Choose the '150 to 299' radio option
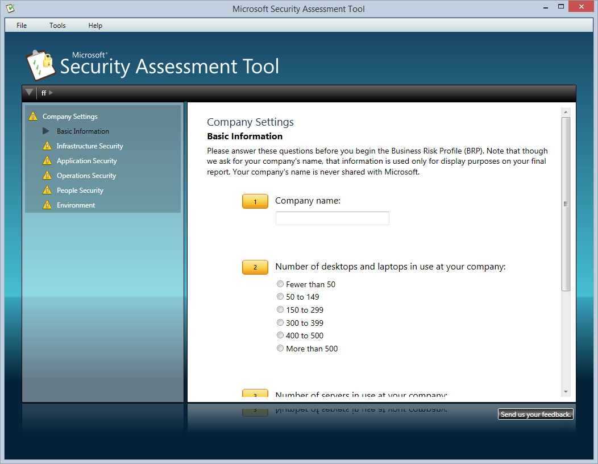The image size is (598, 464). pos(280,310)
